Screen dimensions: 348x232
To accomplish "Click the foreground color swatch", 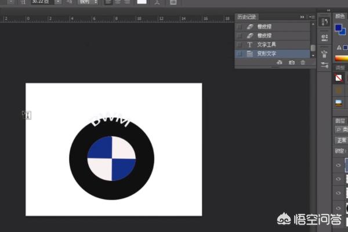I will (338, 28).
